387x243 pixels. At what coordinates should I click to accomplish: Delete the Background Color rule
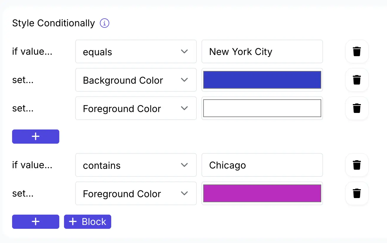pos(357,80)
